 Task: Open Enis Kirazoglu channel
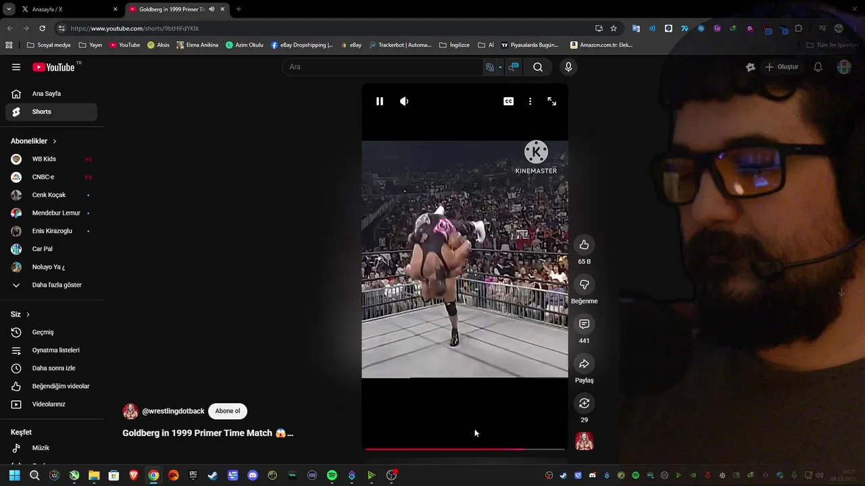click(51, 231)
